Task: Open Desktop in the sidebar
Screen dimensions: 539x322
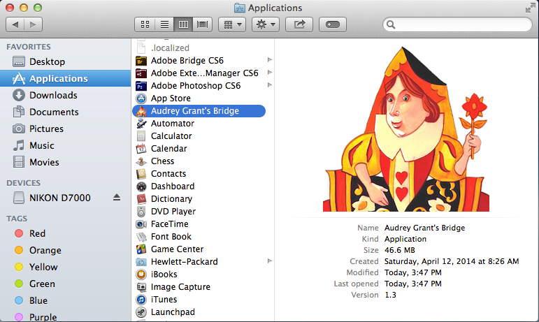Action: (x=65, y=61)
